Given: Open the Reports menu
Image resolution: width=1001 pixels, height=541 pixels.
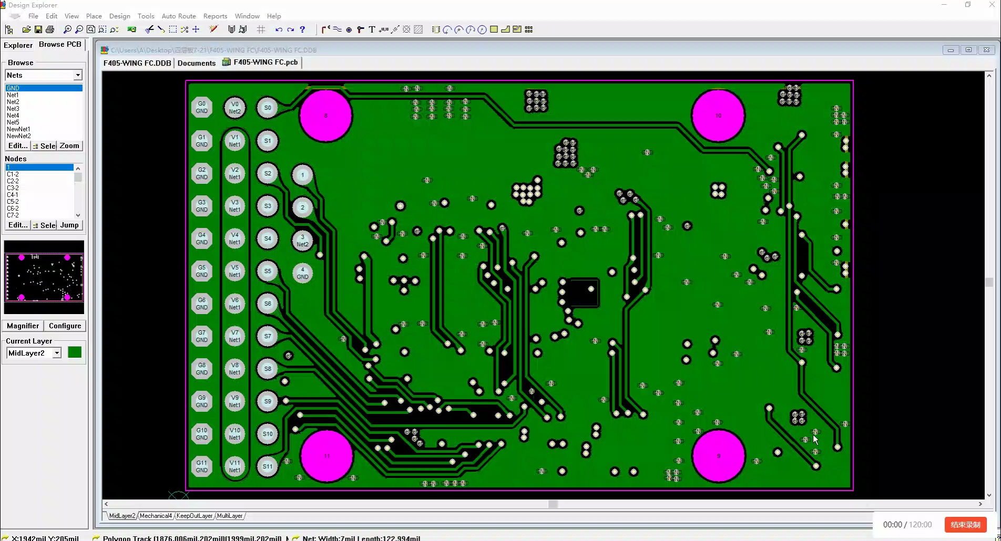Looking at the screenshot, I should point(215,16).
